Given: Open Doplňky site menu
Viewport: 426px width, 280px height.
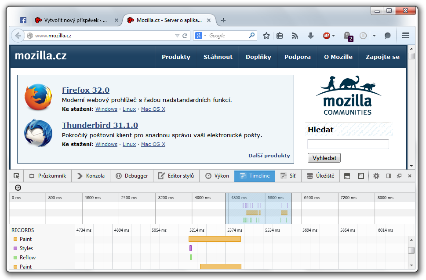Looking at the screenshot, I should click(259, 57).
